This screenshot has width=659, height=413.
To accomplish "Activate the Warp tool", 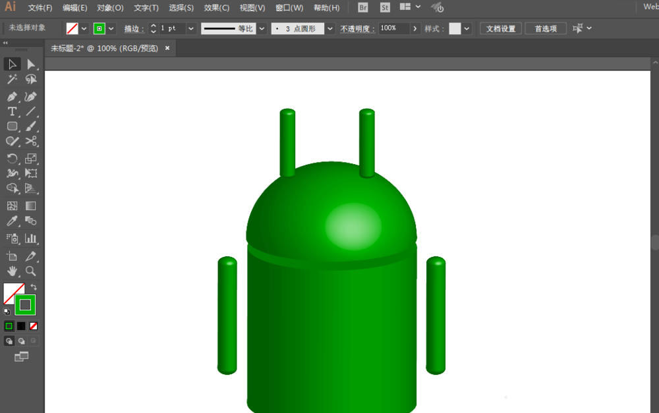I will (12, 173).
